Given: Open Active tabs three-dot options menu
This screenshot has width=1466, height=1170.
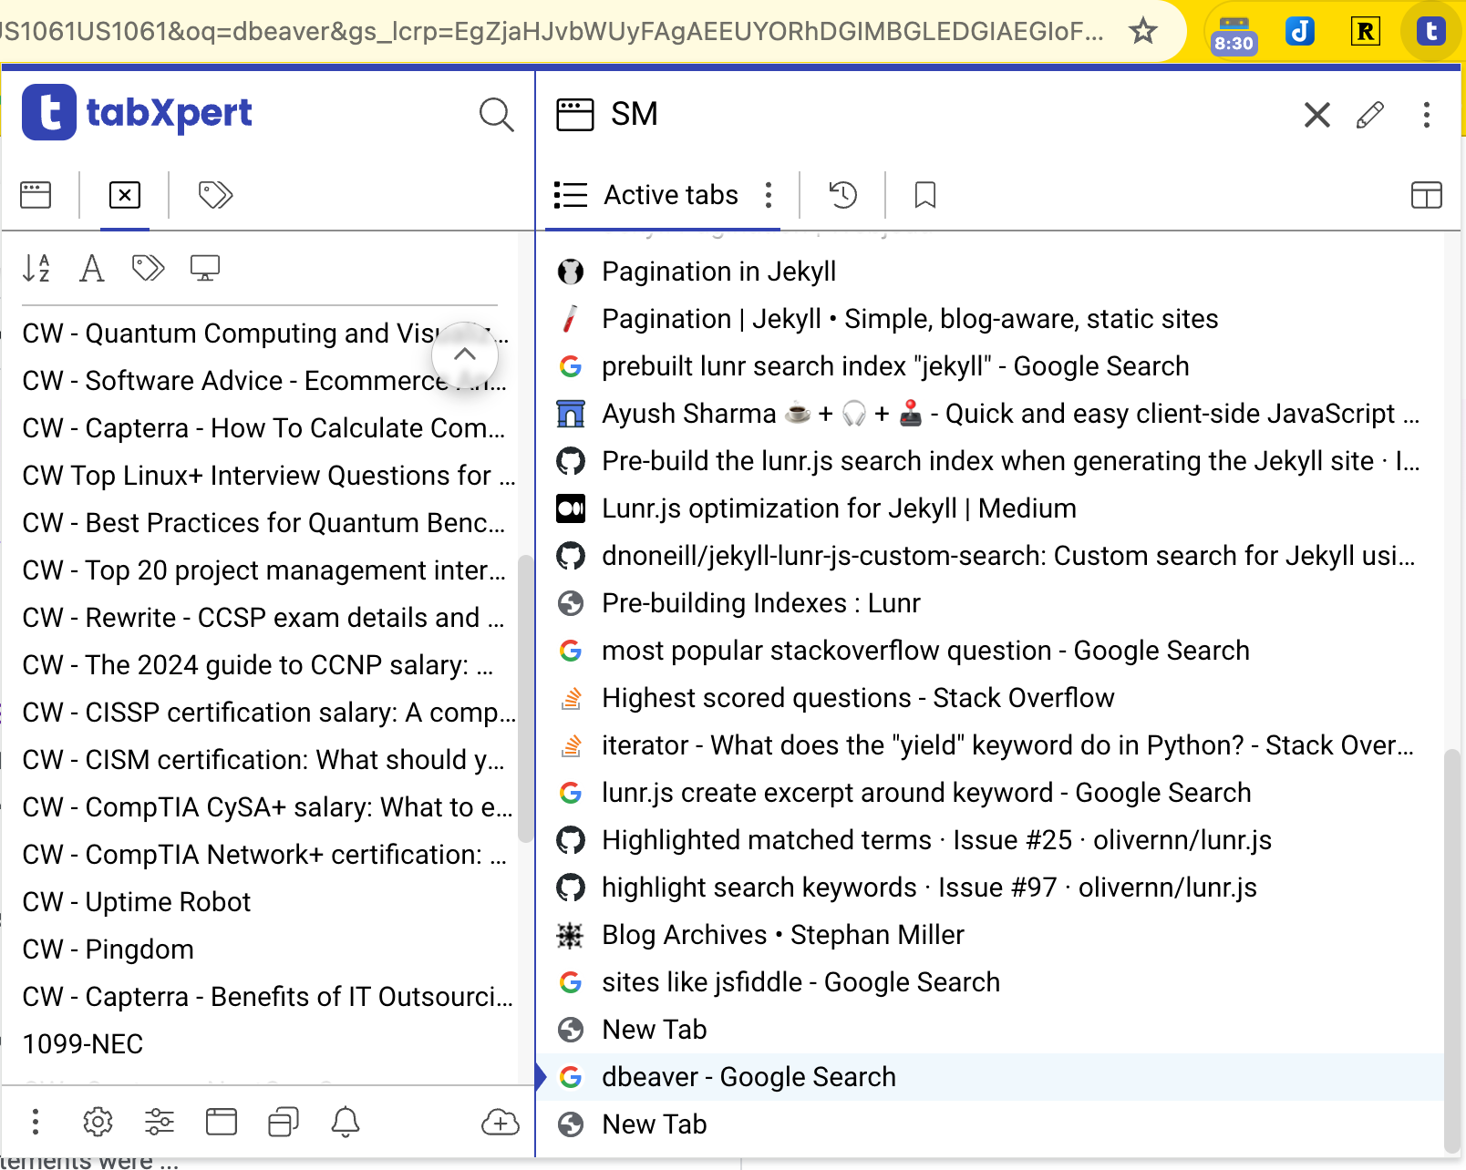Looking at the screenshot, I should pyautogui.click(x=769, y=195).
